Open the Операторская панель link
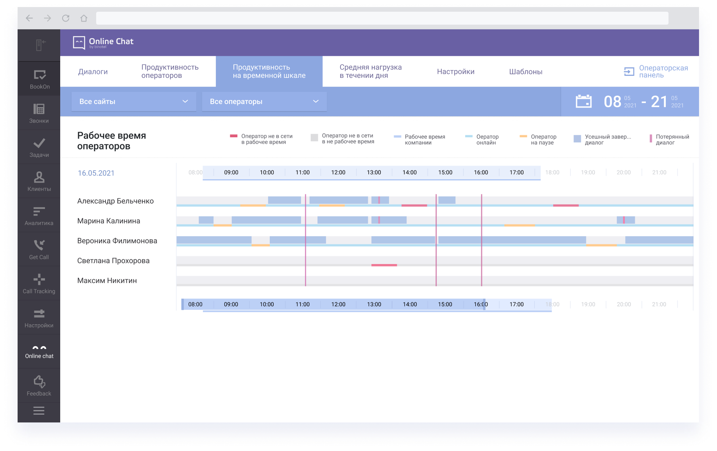 (x=656, y=72)
